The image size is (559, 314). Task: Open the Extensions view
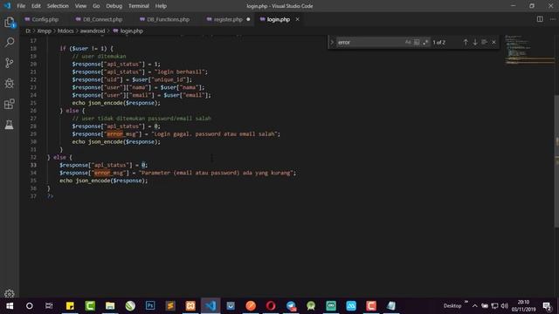10,104
